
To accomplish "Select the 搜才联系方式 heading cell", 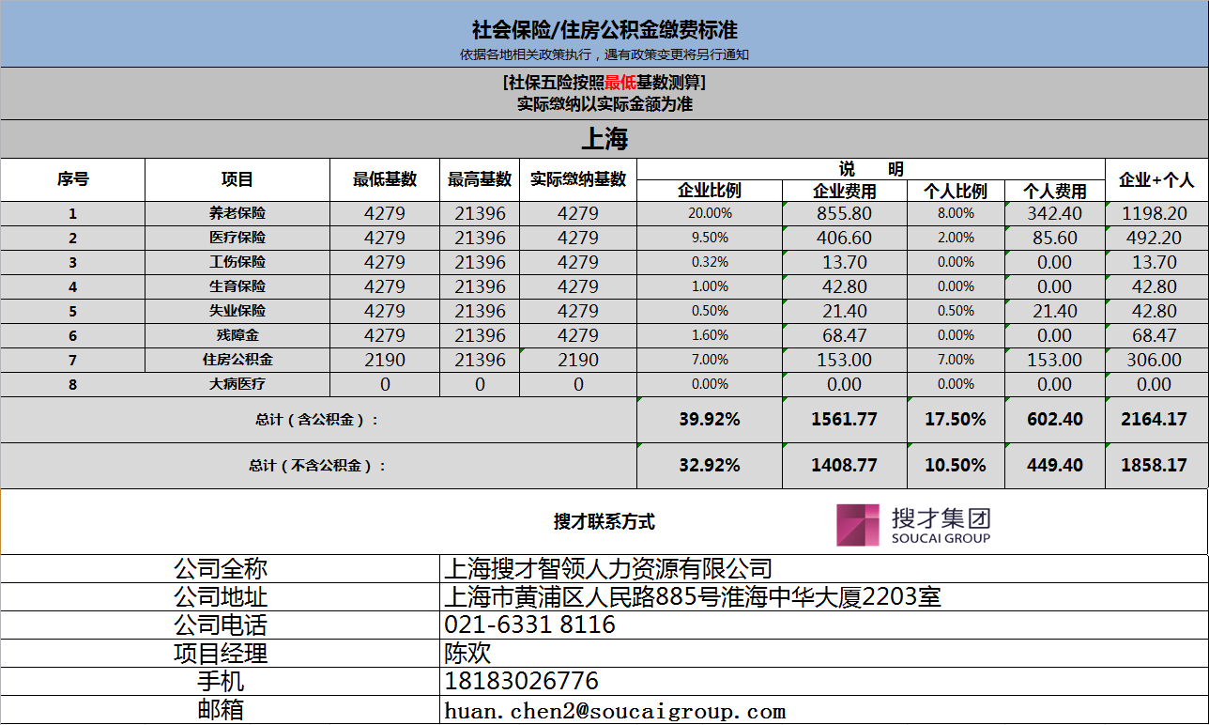I will [604, 522].
